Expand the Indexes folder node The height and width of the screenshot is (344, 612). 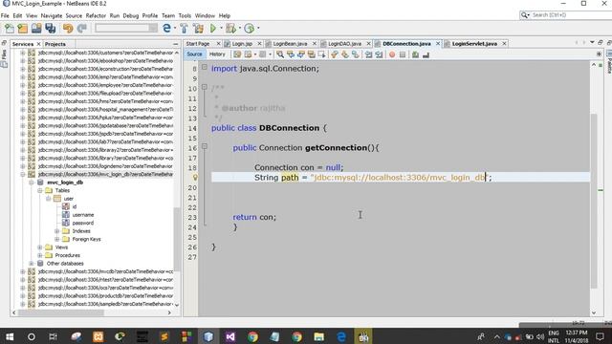(x=57, y=231)
